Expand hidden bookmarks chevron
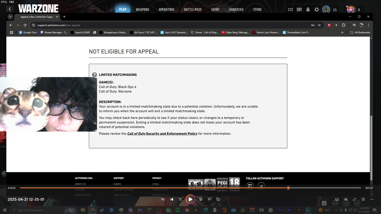This screenshot has width=381, height=214. tap(342, 32)
